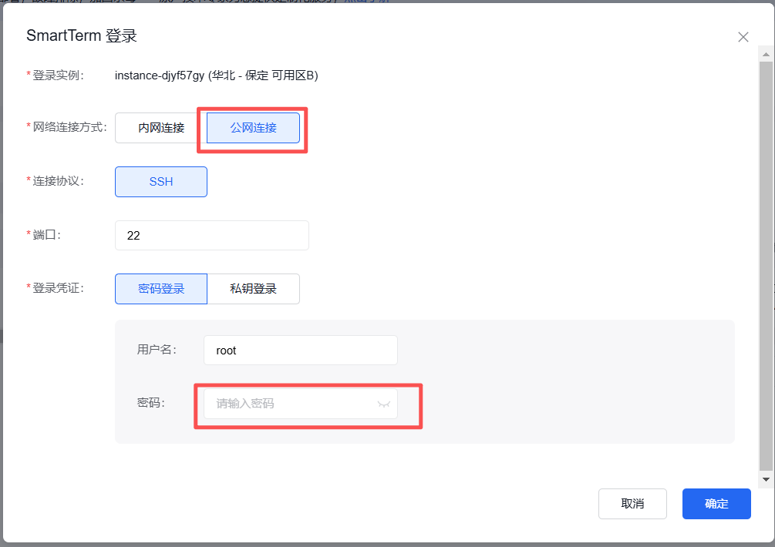Click the SmartTerm 登录 dialog title

click(x=82, y=35)
